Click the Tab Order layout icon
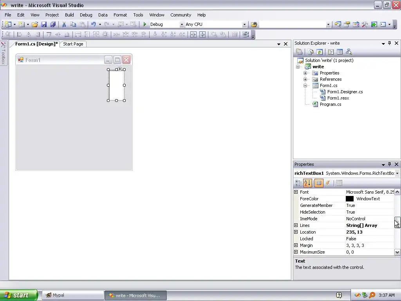This screenshot has height=301, width=401. tap(246, 34)
